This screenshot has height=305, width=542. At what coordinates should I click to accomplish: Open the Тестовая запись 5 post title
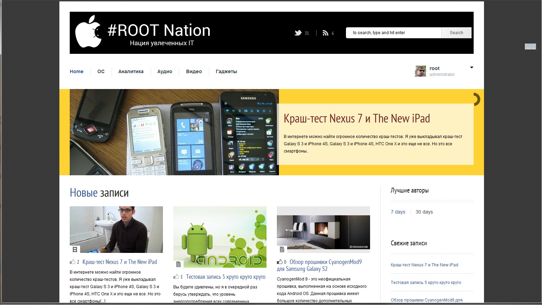coord(226,277)
